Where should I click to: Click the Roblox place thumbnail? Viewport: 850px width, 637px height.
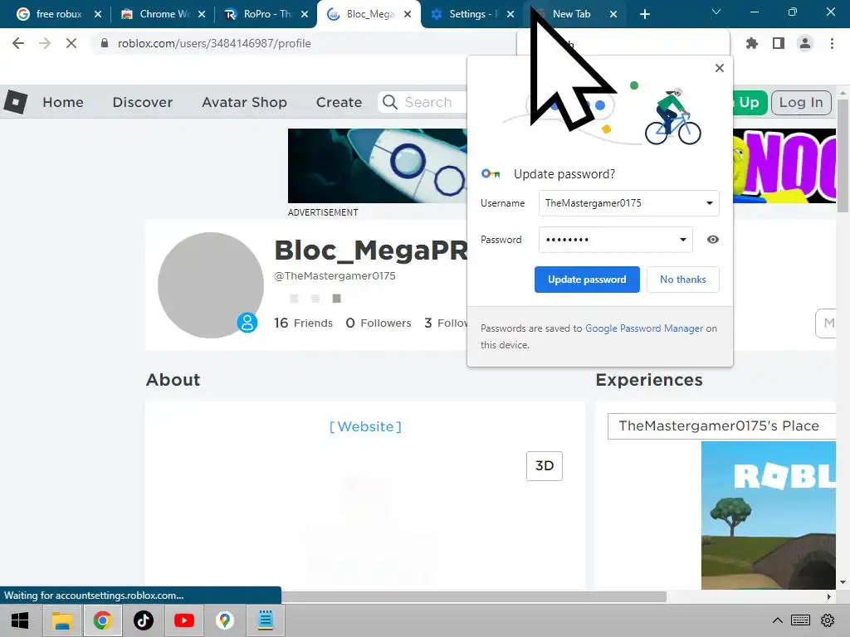[769, 515]
